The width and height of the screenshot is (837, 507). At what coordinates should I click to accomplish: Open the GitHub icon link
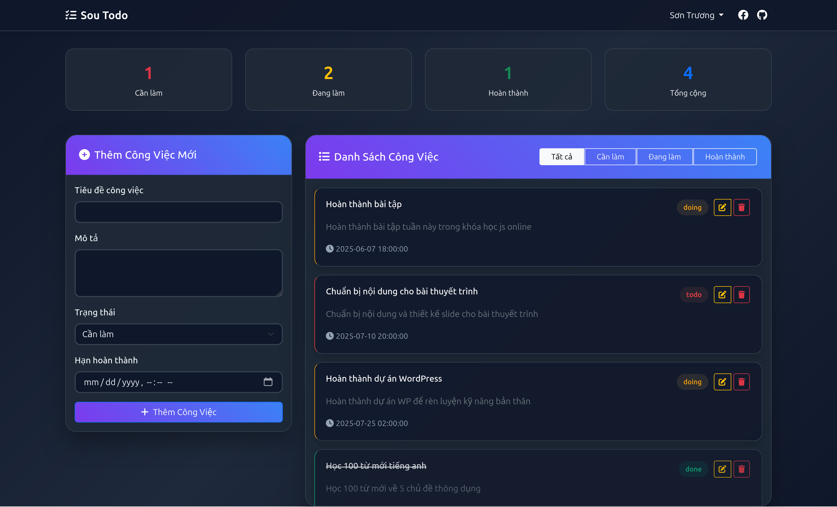762,15
